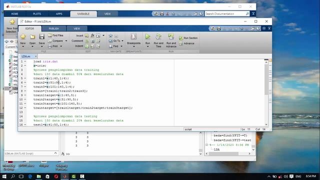Image resolution: width=320 pixels, height=180 pixels.
Task: Click the New file icon in Editor ribbon
Action: click(23, 36)
